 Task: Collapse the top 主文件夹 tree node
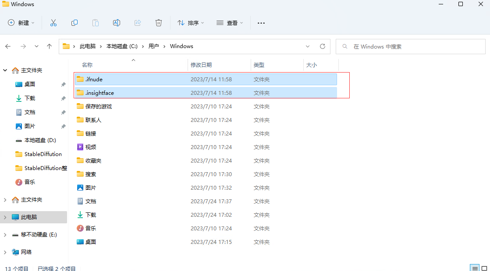[x=5, y=70]
